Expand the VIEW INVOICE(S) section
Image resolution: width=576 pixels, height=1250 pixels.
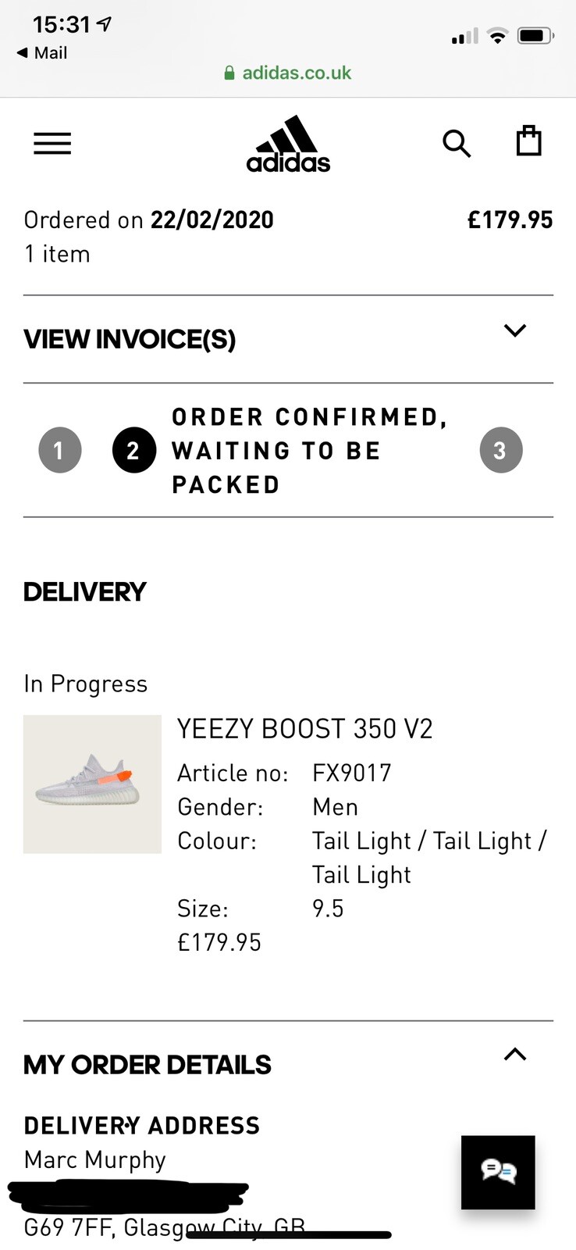(129, 338)
